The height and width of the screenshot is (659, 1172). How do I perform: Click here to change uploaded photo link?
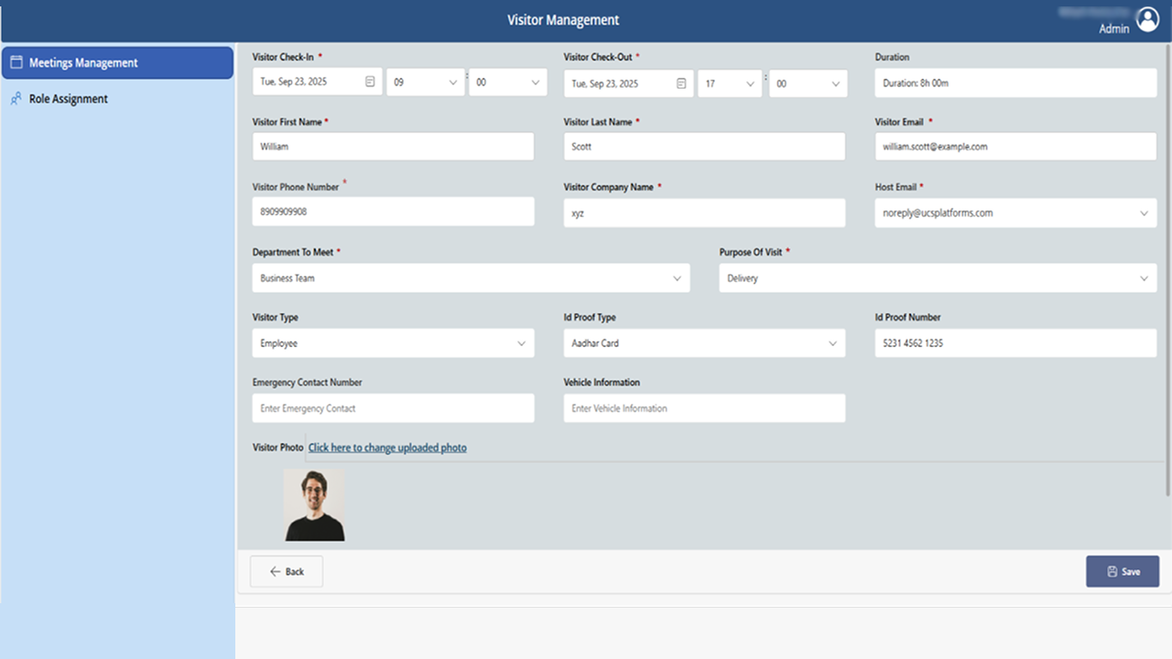click(x=386, y=448)
